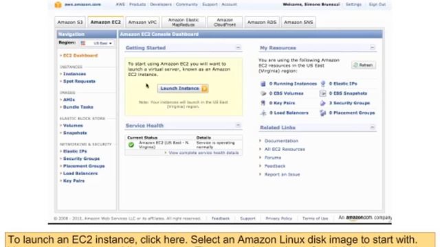440x247 pixels.
Task: Click the Key Pairs icon in My Resources
Action: pos(263,103)
